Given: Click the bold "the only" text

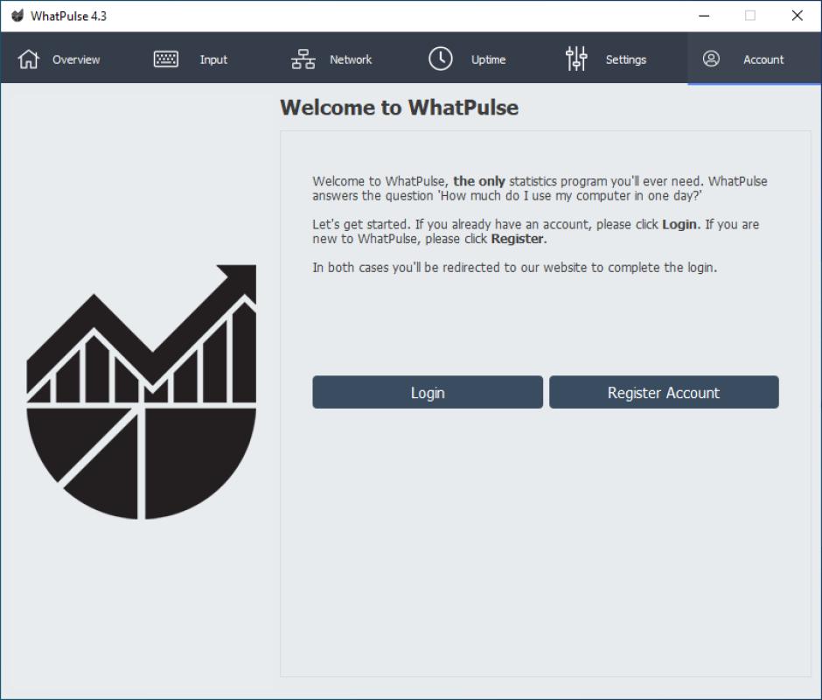Looking at the screenshot, I should click(x=479, y=181).
